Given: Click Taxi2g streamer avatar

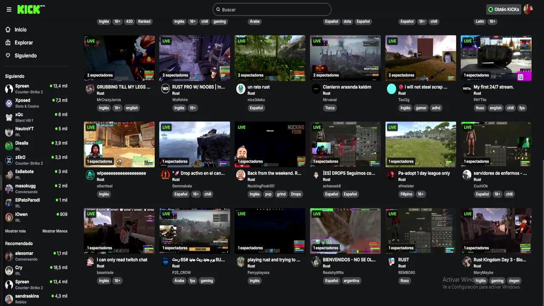Looking at the screenshot, I should (x=391, y=89).
